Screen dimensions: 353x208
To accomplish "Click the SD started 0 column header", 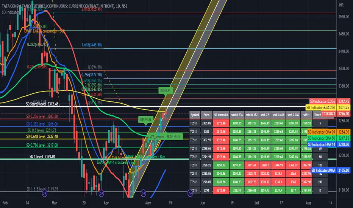I will pos(221,115).
